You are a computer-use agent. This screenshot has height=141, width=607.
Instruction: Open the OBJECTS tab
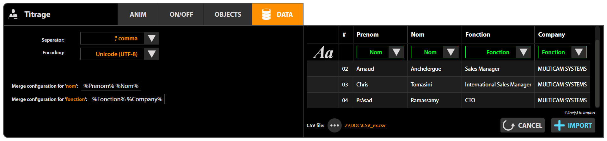pyautogui.click(x=228, y=15)
